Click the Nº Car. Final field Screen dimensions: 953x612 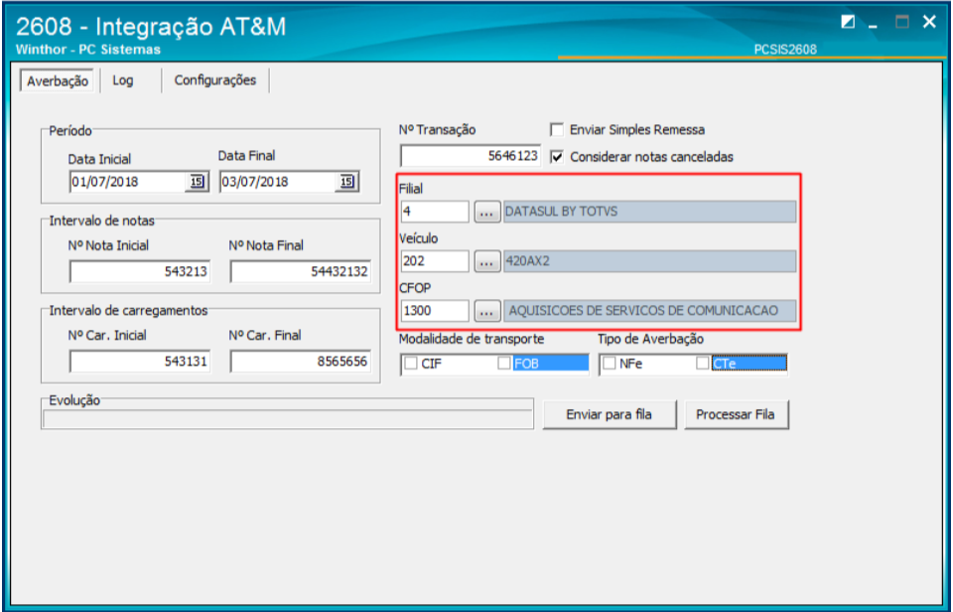click(300, 362)
